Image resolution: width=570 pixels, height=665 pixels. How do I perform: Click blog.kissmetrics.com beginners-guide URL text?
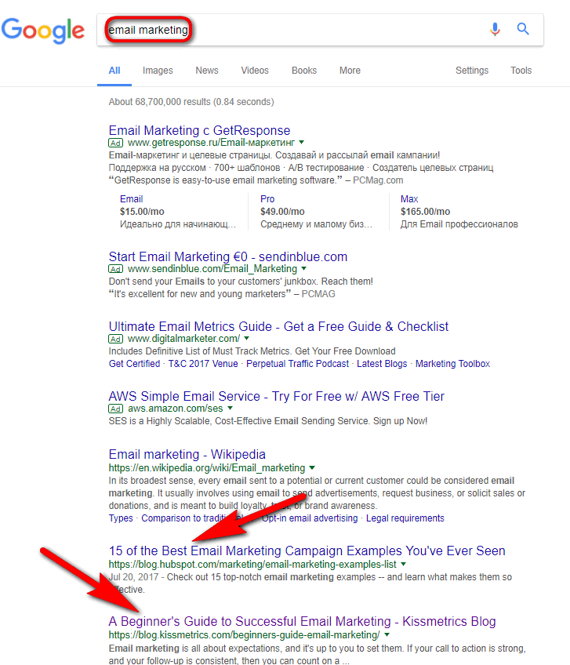(245, 635)
